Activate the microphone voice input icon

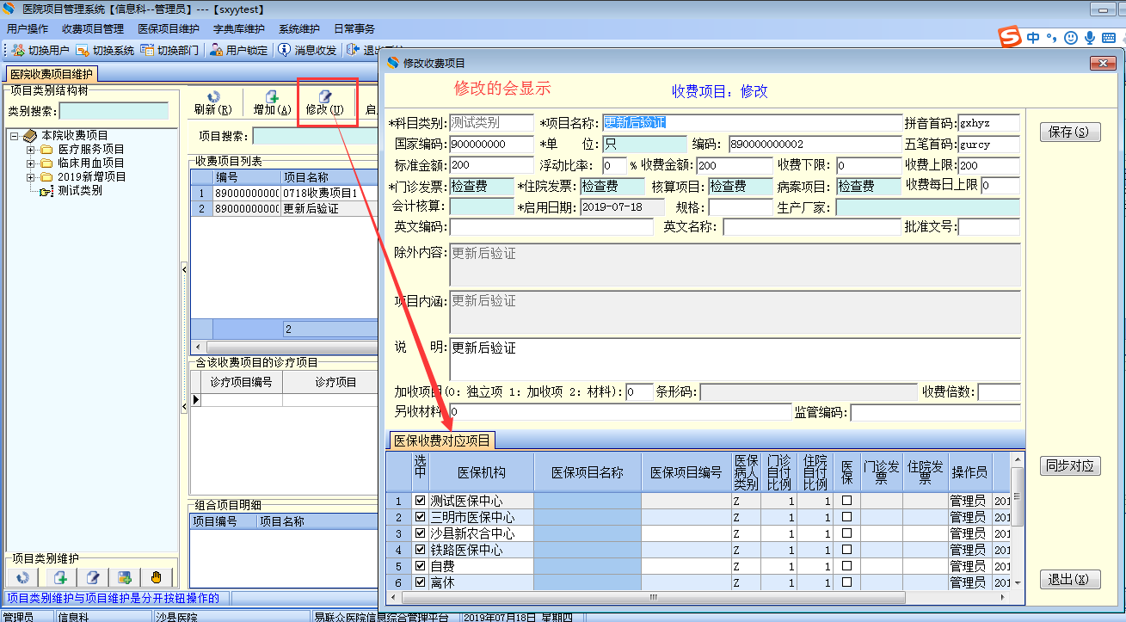click(1090, 38)
